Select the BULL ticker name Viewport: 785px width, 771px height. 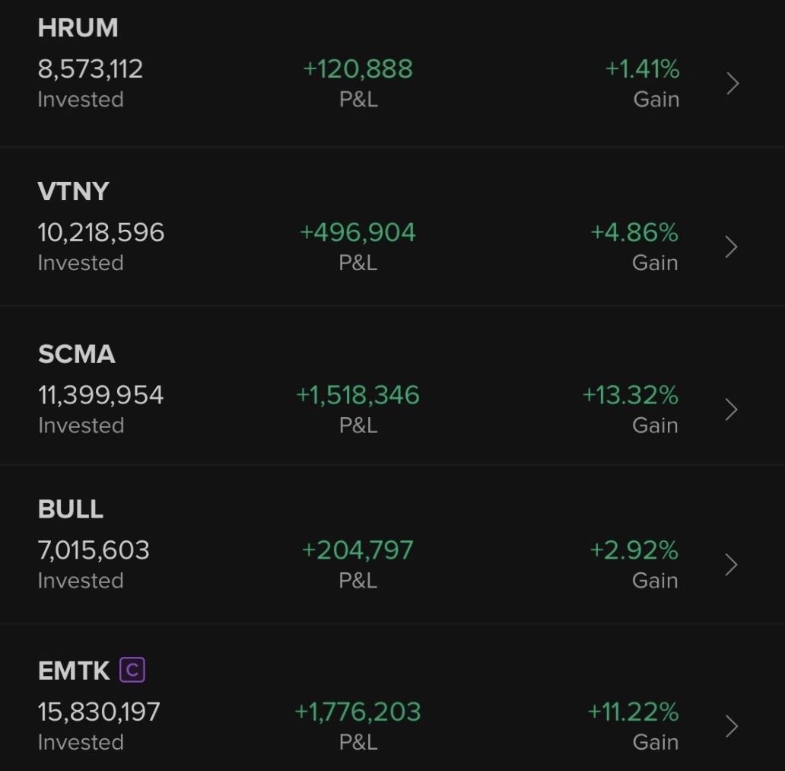click(x=71, y=509)
